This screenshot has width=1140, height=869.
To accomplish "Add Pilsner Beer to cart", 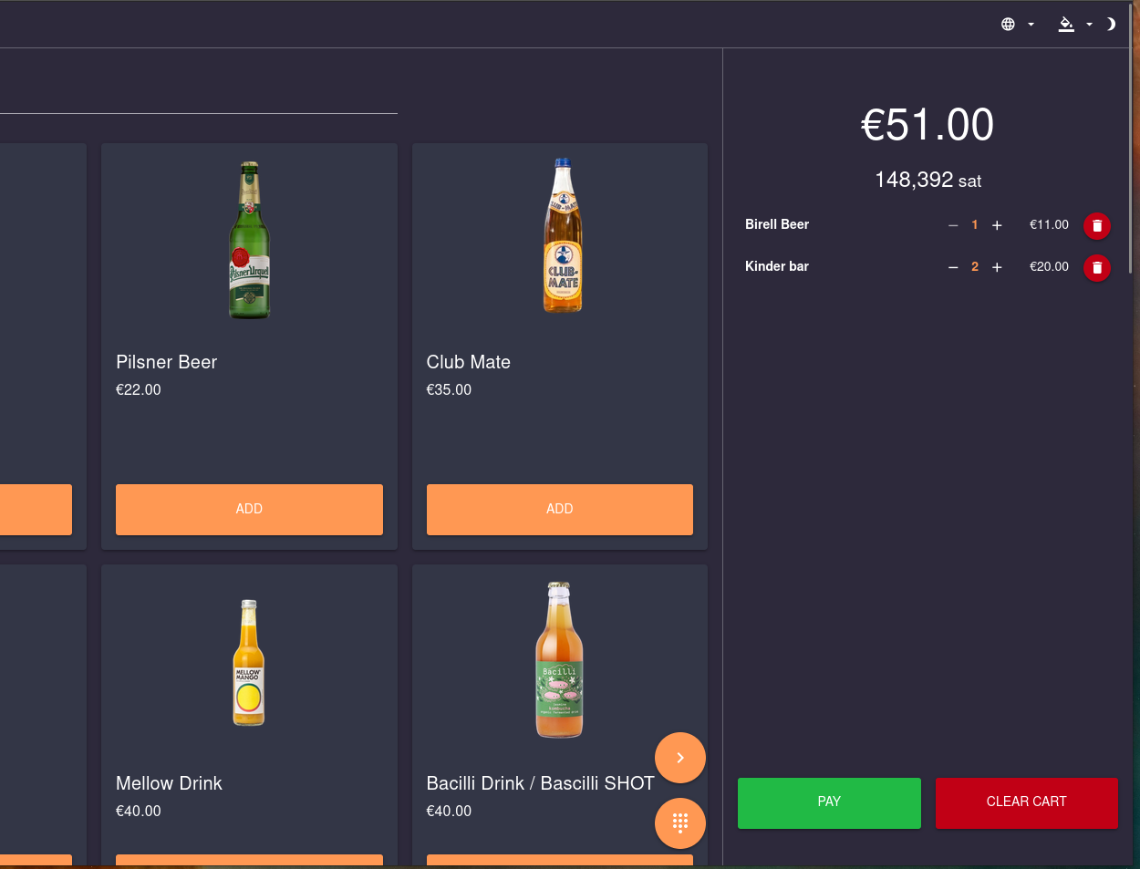I will (249, 509).
